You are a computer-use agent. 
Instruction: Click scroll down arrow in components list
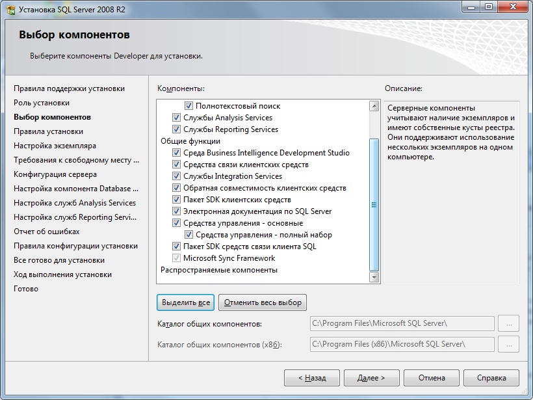(374, 277)
